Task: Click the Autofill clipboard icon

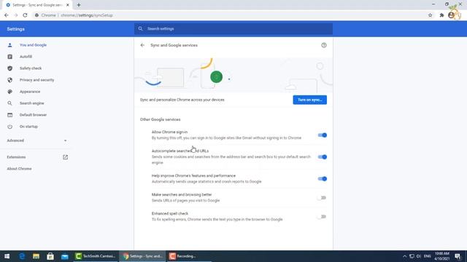Action: pyautogui.click(x=9, y=57)
